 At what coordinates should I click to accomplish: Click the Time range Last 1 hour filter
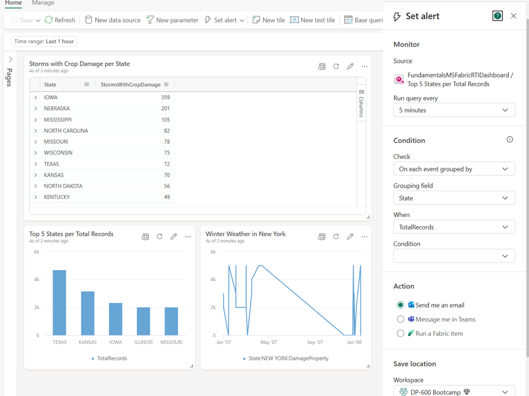(x=44, y=41)
